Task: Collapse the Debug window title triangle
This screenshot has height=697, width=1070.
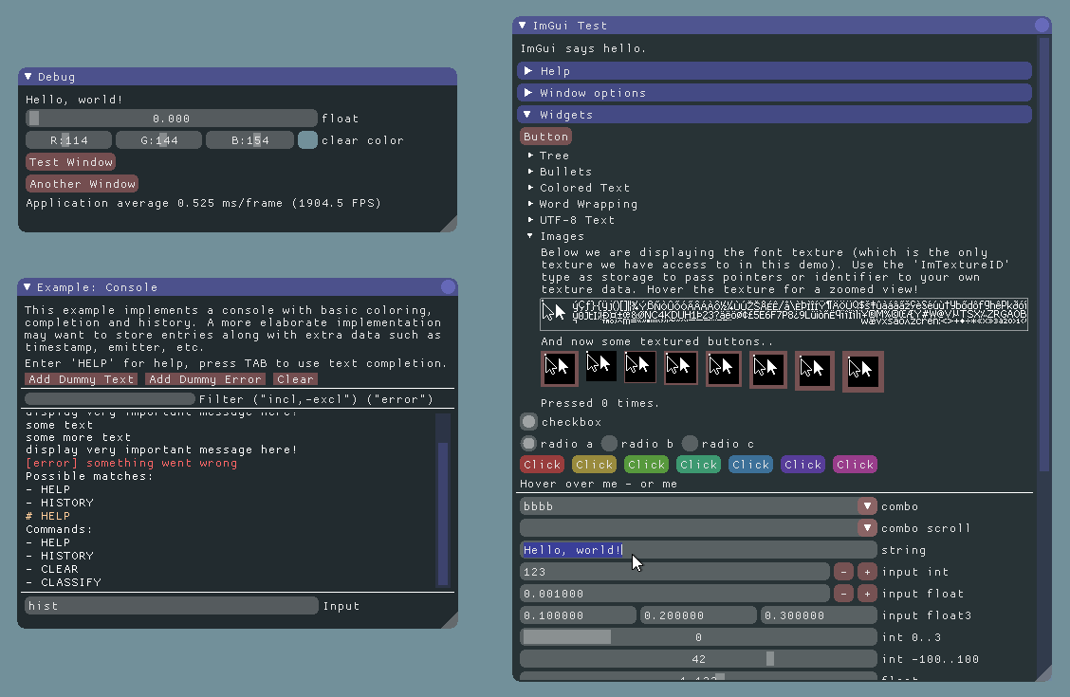Action: (28, 77)
